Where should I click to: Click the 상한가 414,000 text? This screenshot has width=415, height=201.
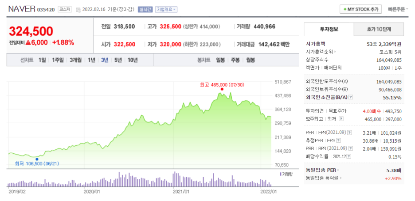pos(202,27)
